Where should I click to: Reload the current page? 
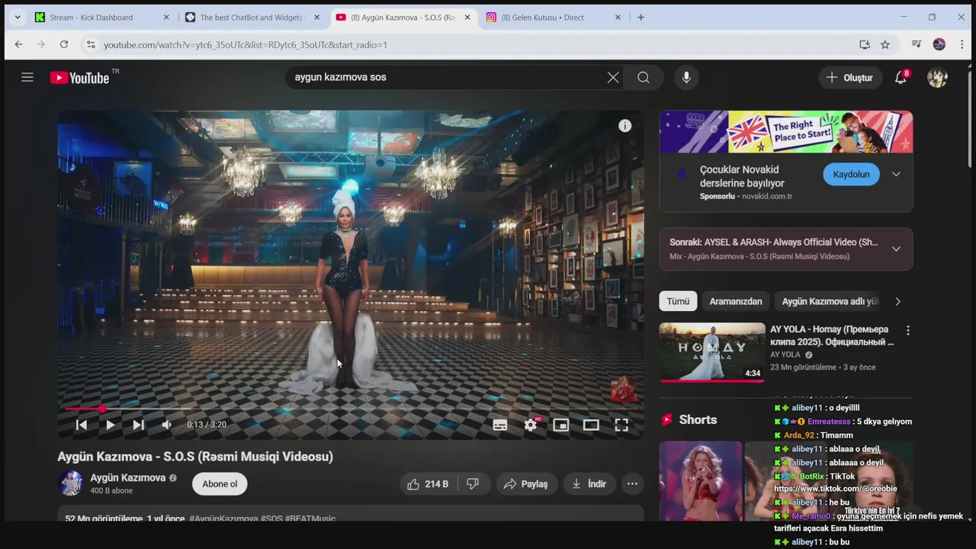(64, 44)
